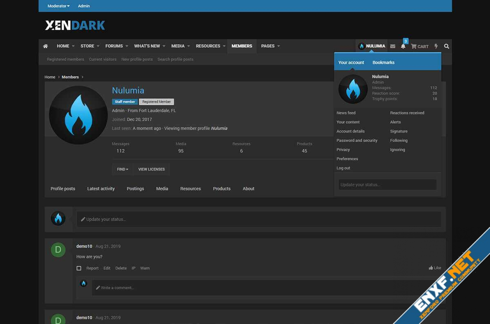Open the Products tab

pos(222,189)
